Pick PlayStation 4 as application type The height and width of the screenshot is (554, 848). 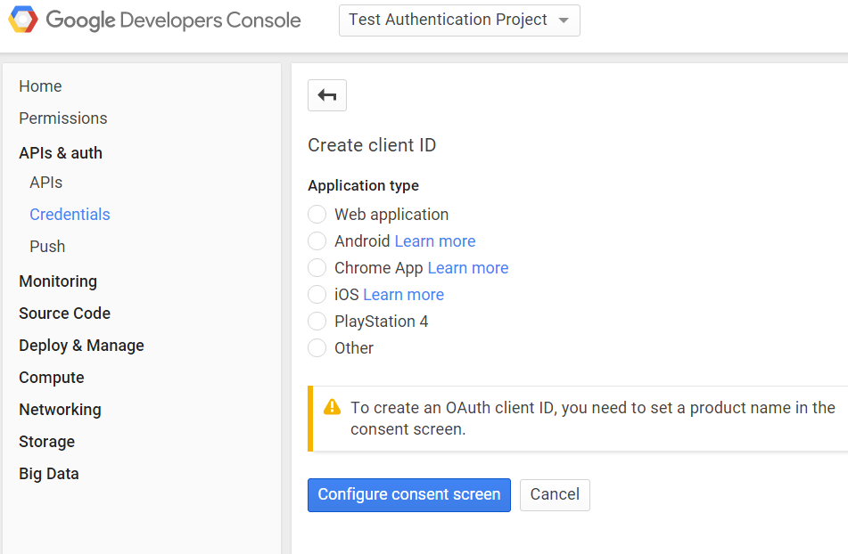click(317, 322)
